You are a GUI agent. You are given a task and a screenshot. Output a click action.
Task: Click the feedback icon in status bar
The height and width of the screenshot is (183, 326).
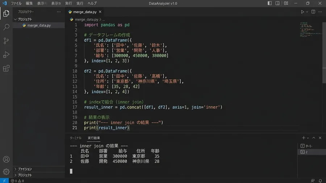(x=313, y=181)
